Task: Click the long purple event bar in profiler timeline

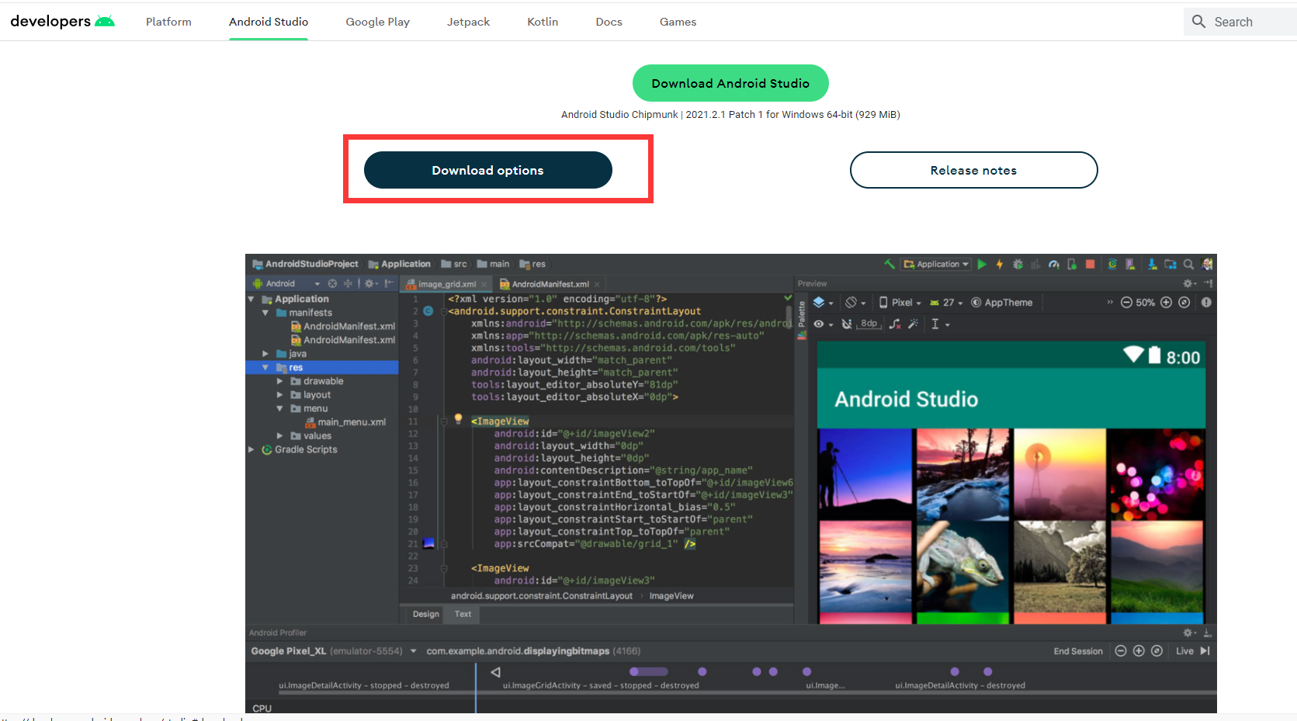Action: pos(649,672)
